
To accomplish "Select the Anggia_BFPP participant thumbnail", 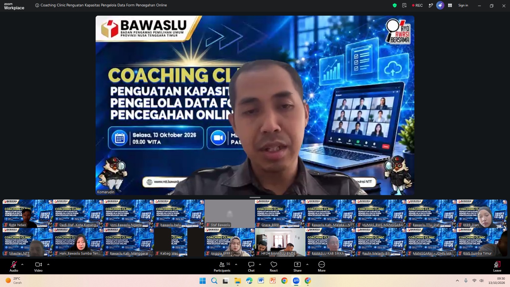I will pos(229,242).
